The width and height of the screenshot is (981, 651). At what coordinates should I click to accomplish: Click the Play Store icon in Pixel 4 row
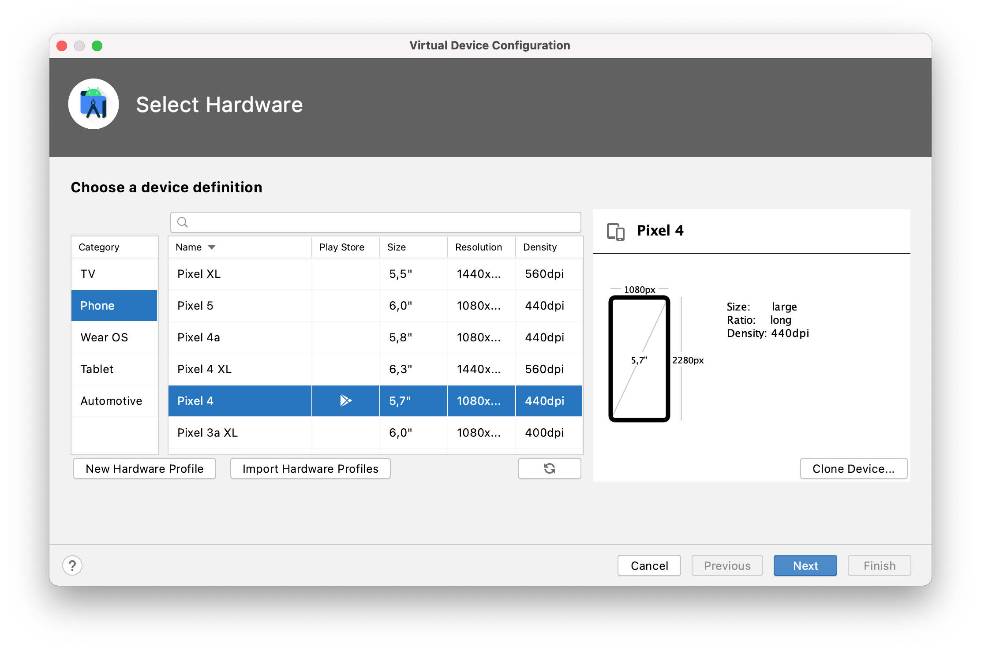[x=345, y=400]
